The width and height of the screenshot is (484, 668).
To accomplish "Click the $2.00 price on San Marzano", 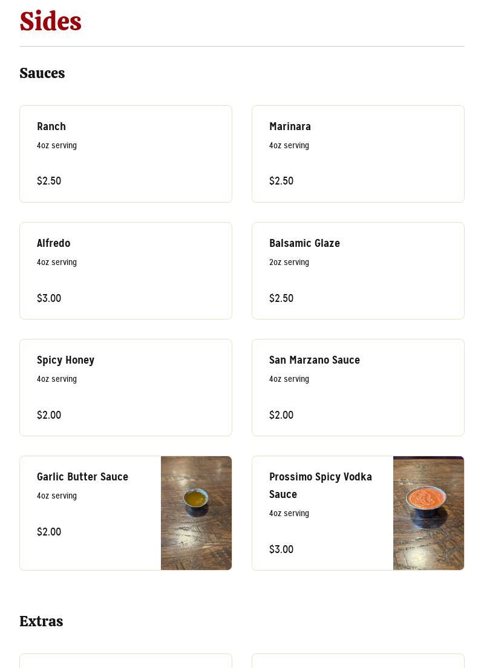I will point(281,415).
